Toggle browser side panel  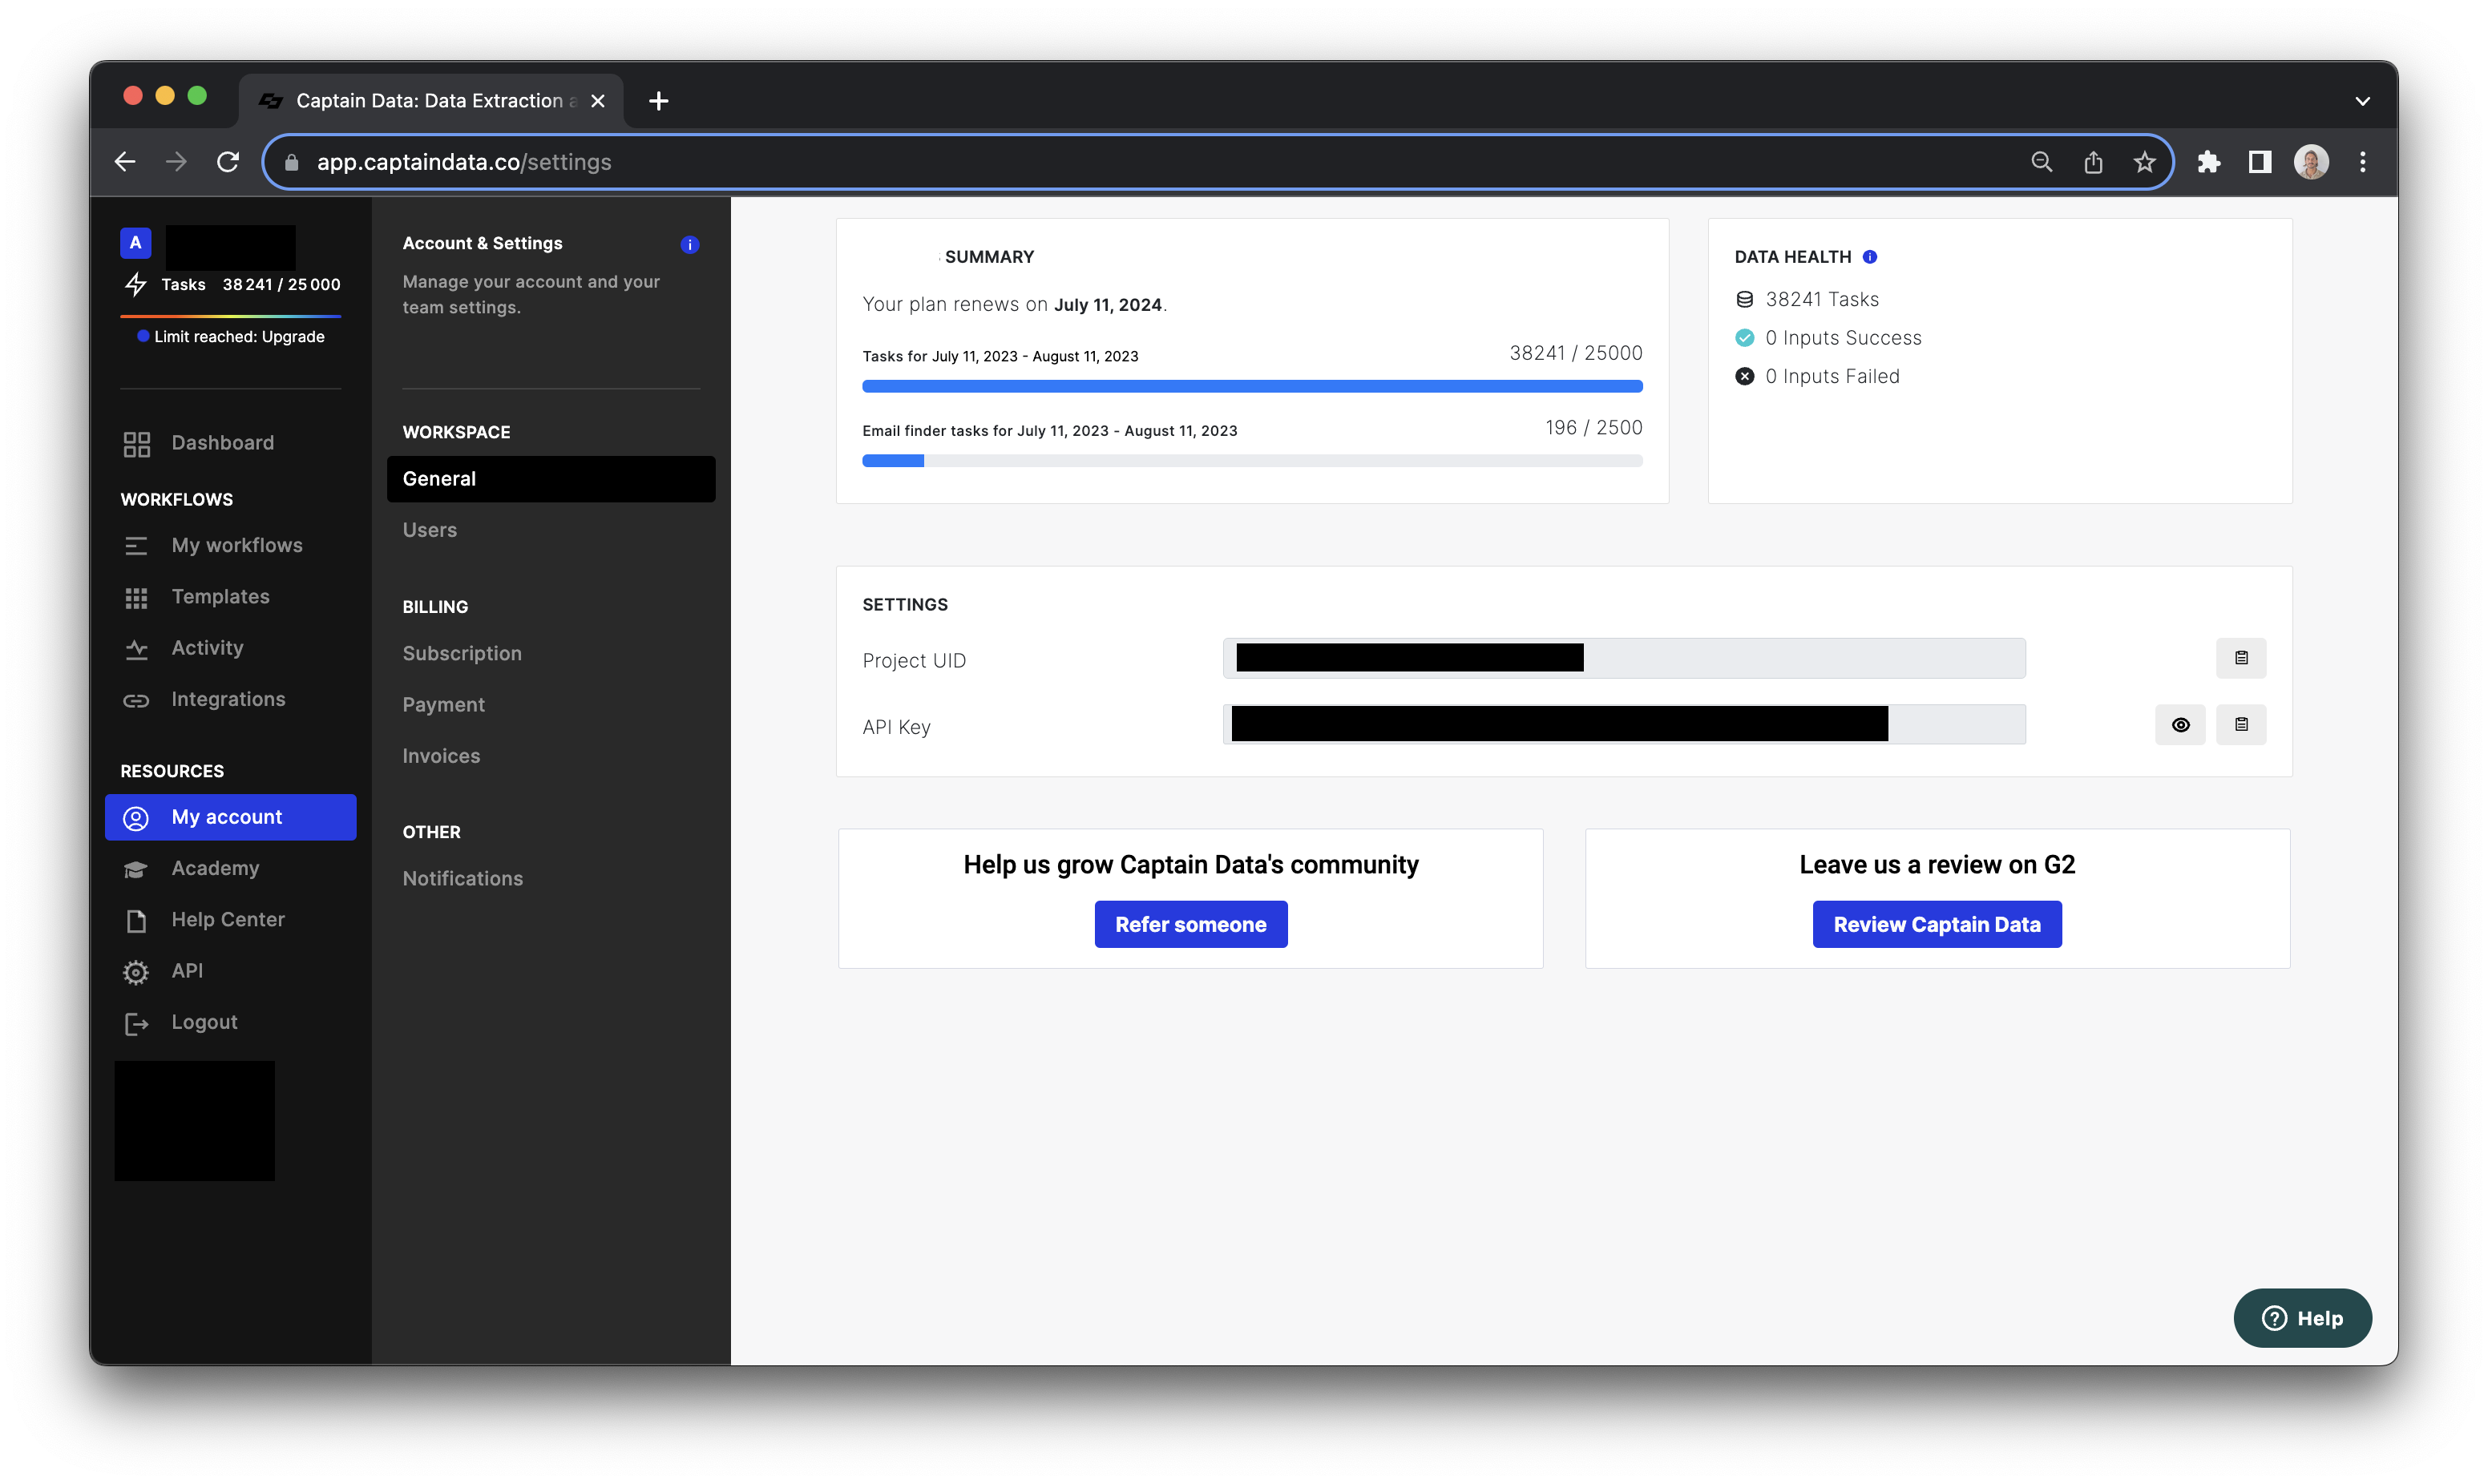tap(2259, 161)
